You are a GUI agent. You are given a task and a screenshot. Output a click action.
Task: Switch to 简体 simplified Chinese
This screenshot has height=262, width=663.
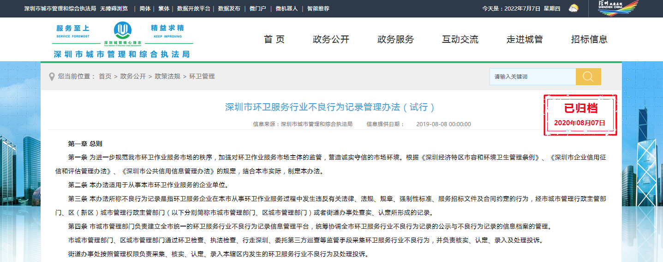coord(145,9)
